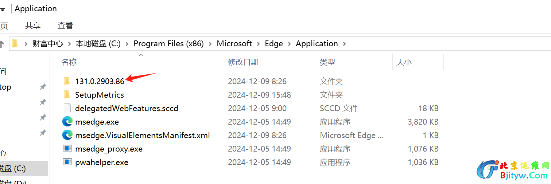Screen dimensions: 551x184
Task: Click the delegatedWebFeatures.sccd file icon
Action: tap(67, 108)
